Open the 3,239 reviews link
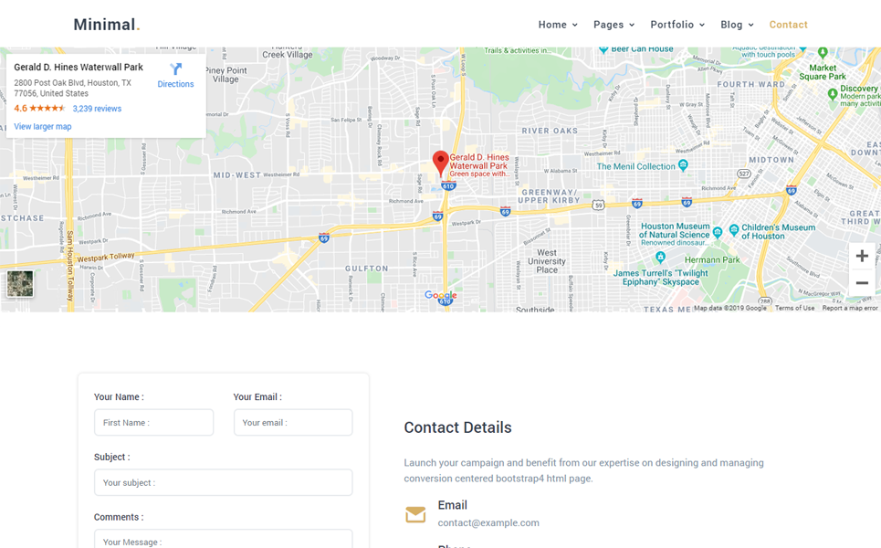 (97, 109)
